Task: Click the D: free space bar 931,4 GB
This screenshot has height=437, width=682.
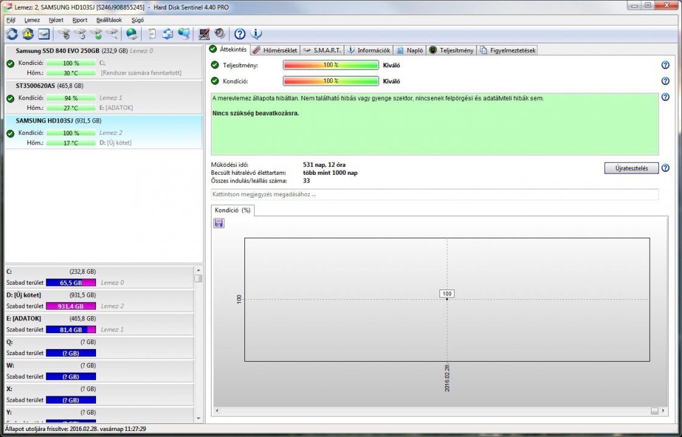Action: 71,307
